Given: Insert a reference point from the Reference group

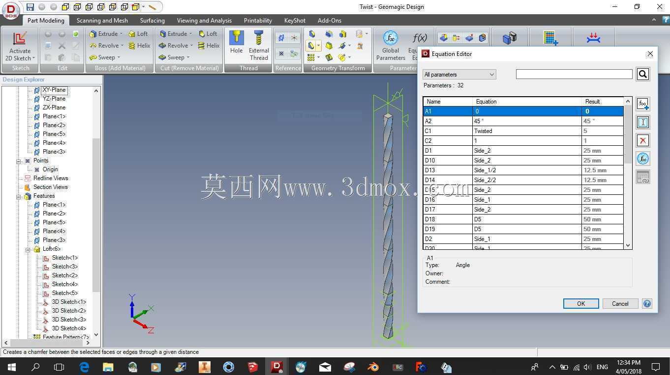Looking at the screenshot, I should 281,53.
